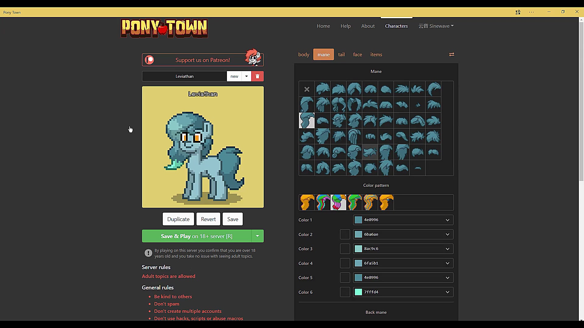Viewport: 584px width, 328px height.
Task: Pick the first mane style in the fourth row
Action: 307,136
